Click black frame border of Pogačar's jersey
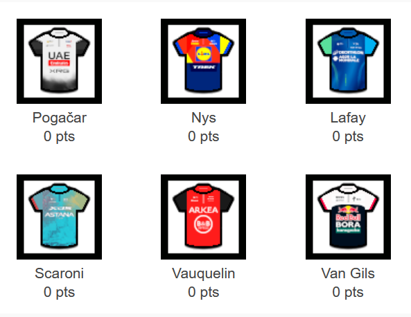411x317 pixels. click(59, 21)
